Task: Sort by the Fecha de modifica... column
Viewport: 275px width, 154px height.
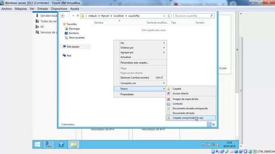Action: (x=158, y=23)
